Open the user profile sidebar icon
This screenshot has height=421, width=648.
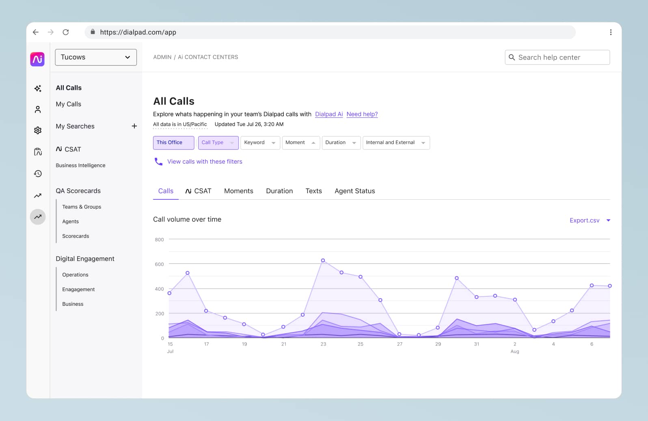coord(38,110)
